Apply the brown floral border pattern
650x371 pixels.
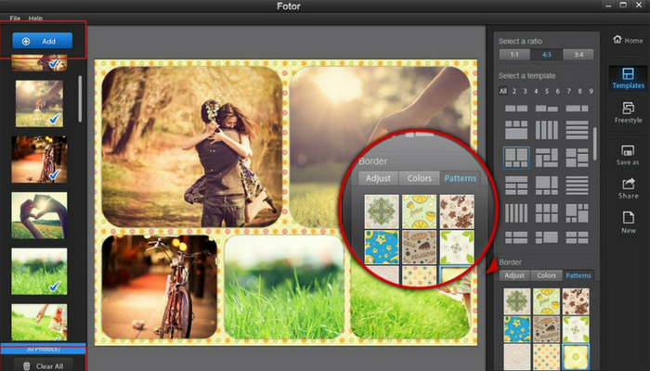(x=576, y=301)
